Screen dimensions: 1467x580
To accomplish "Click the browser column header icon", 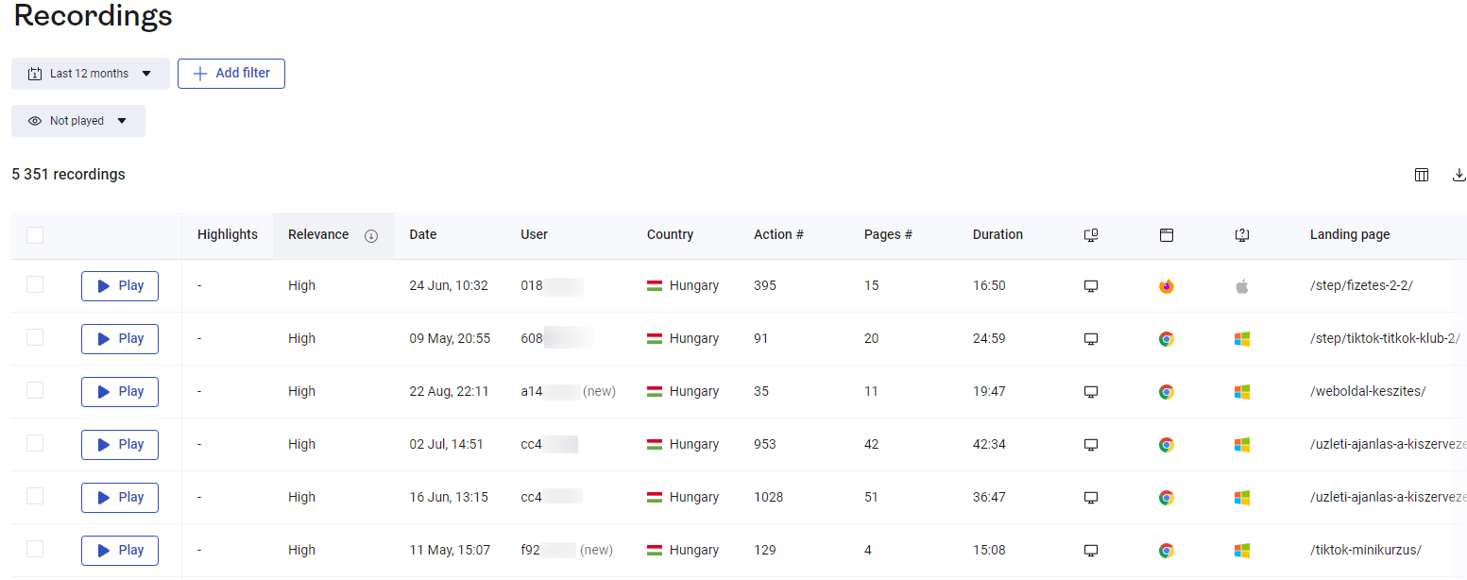I will [x=1167, y=235].
